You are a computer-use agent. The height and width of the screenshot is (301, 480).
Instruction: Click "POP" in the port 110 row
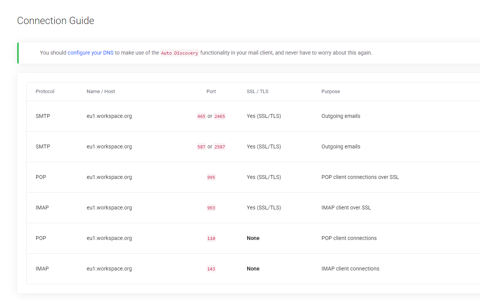tap(41, 238)
